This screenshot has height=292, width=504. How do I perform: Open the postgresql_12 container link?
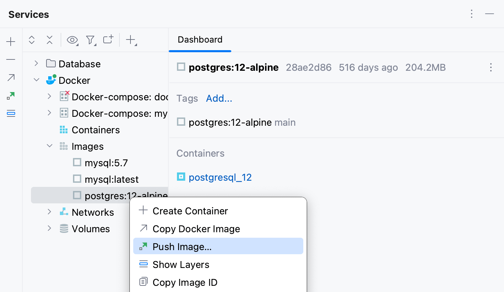(x=220, y=177)
